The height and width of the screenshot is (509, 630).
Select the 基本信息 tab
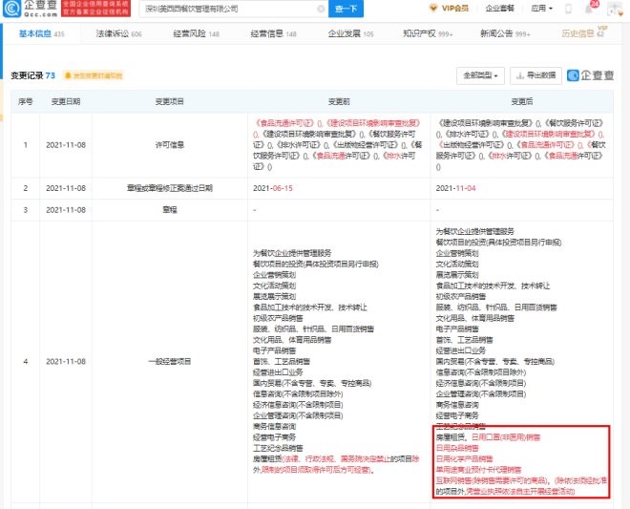point(38,33)
